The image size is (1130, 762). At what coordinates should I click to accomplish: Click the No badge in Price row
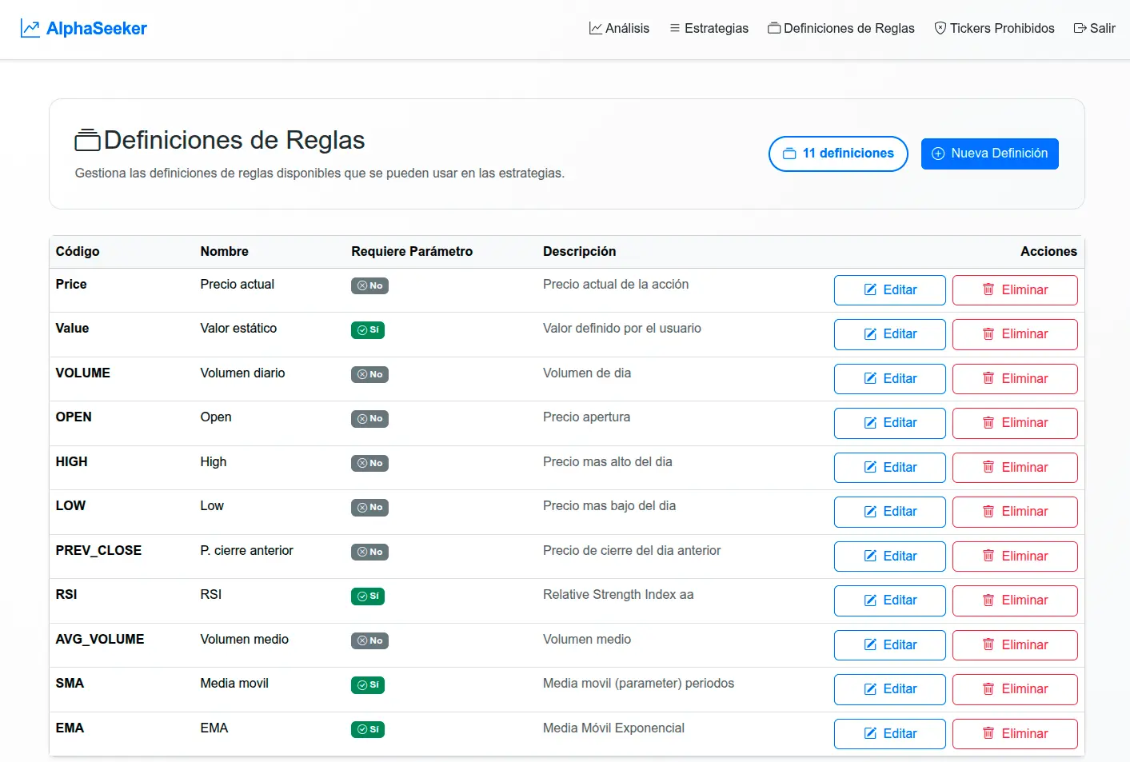pos(369,286)
